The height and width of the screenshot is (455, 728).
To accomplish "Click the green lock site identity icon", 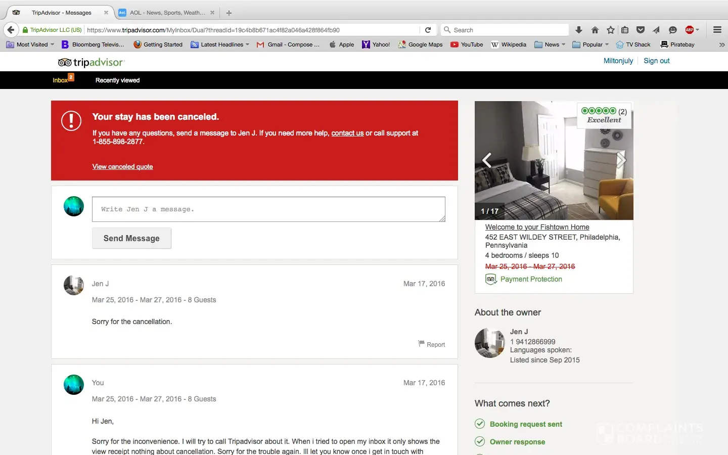I will [x=25, y=30].
